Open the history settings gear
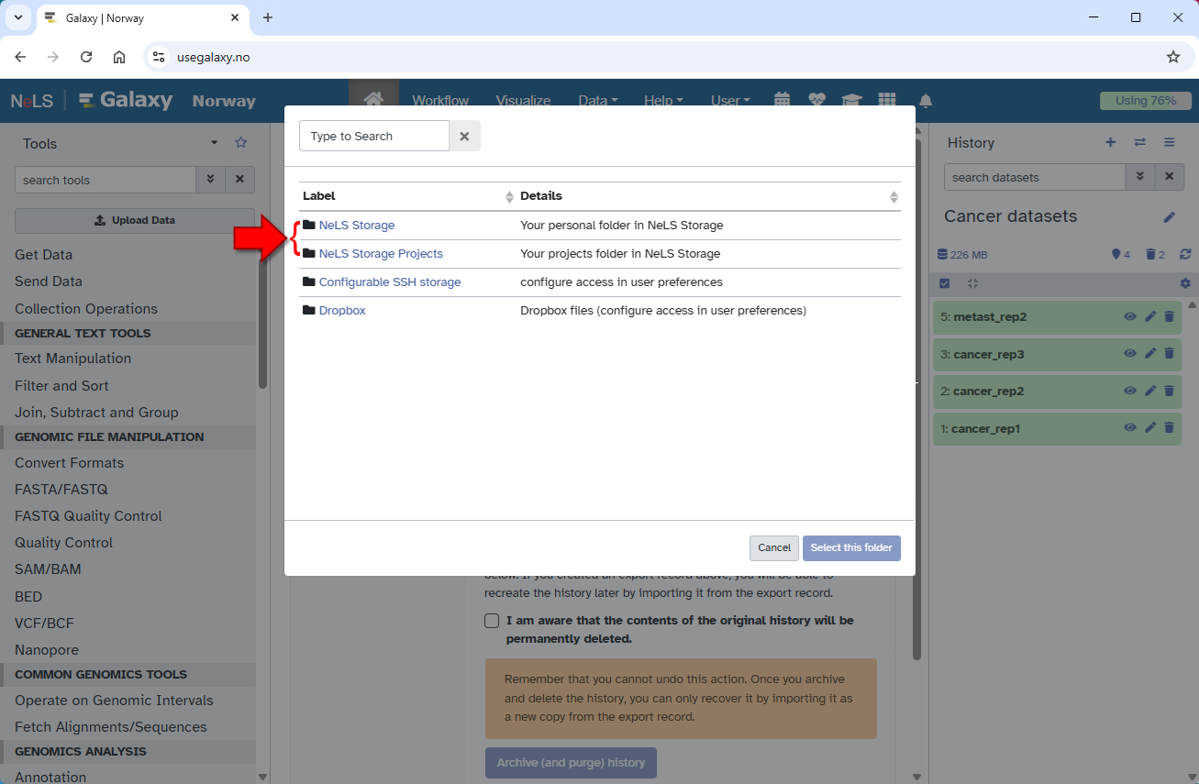The height and width of the screenshot is (784, 1199). 1185,284
